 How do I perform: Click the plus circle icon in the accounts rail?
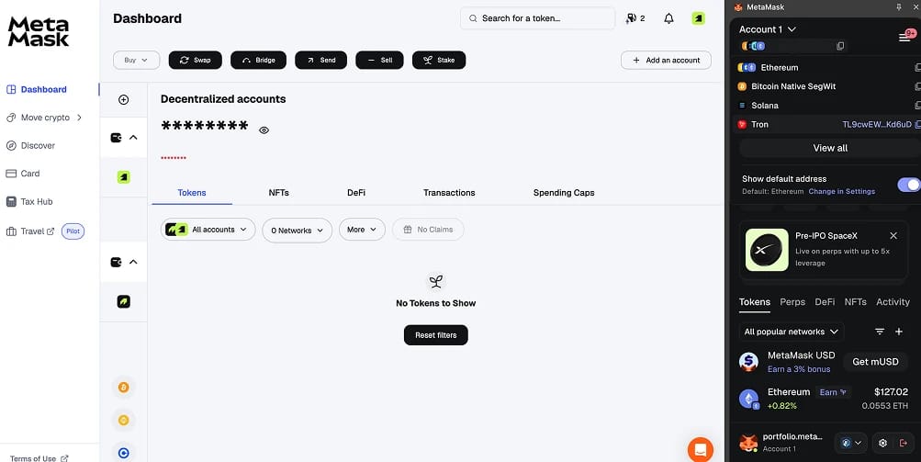tap(123, 100)
